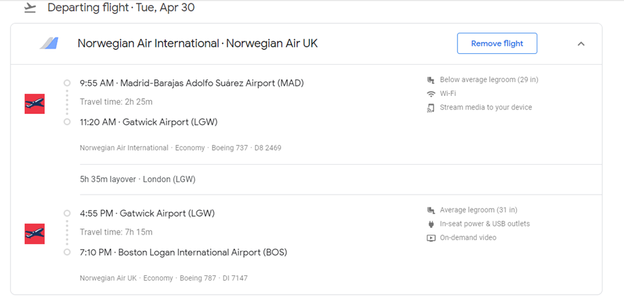Viewport: 624px width, 298px height.
Task: Click the stream media cast icon
Action: point(431,107)
